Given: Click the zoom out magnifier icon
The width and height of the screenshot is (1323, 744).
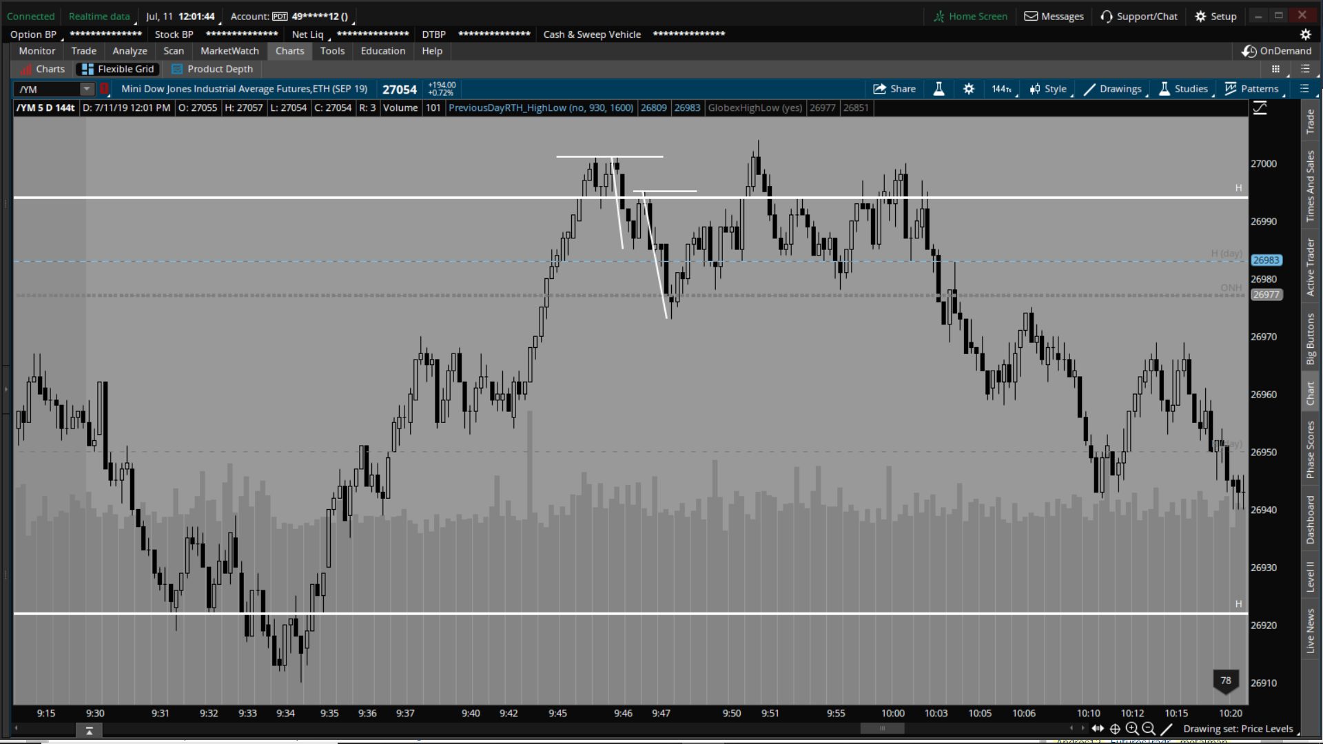Looking at the screenshot, I should pyautogui.click(x=1149, y=729).
